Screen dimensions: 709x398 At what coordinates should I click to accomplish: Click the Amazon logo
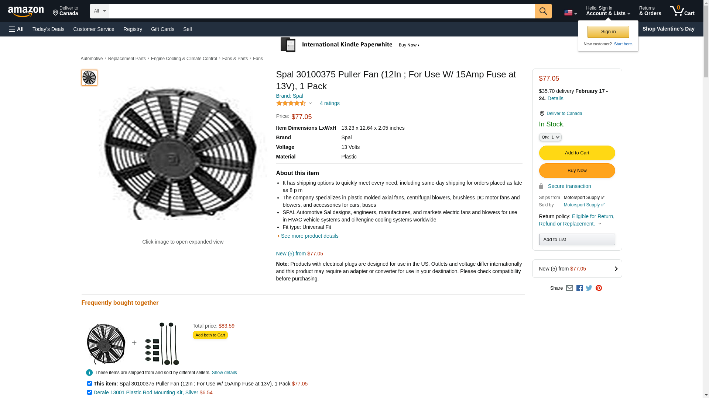26,11
